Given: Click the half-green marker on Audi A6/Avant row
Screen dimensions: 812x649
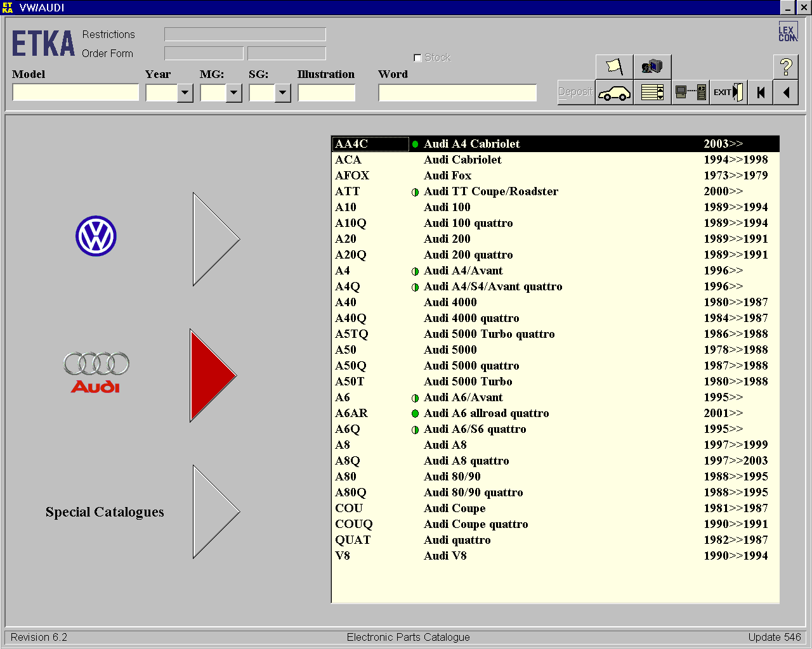Looking at the screenshot, I should pyautogui.click(x=416, y=398).
